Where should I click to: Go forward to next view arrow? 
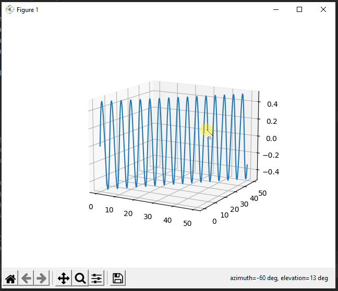coord(42,279)
